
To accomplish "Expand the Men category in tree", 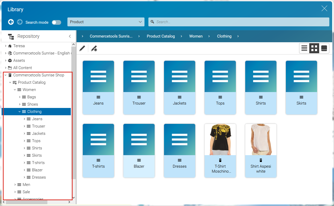I will click(x=15, y=184).
